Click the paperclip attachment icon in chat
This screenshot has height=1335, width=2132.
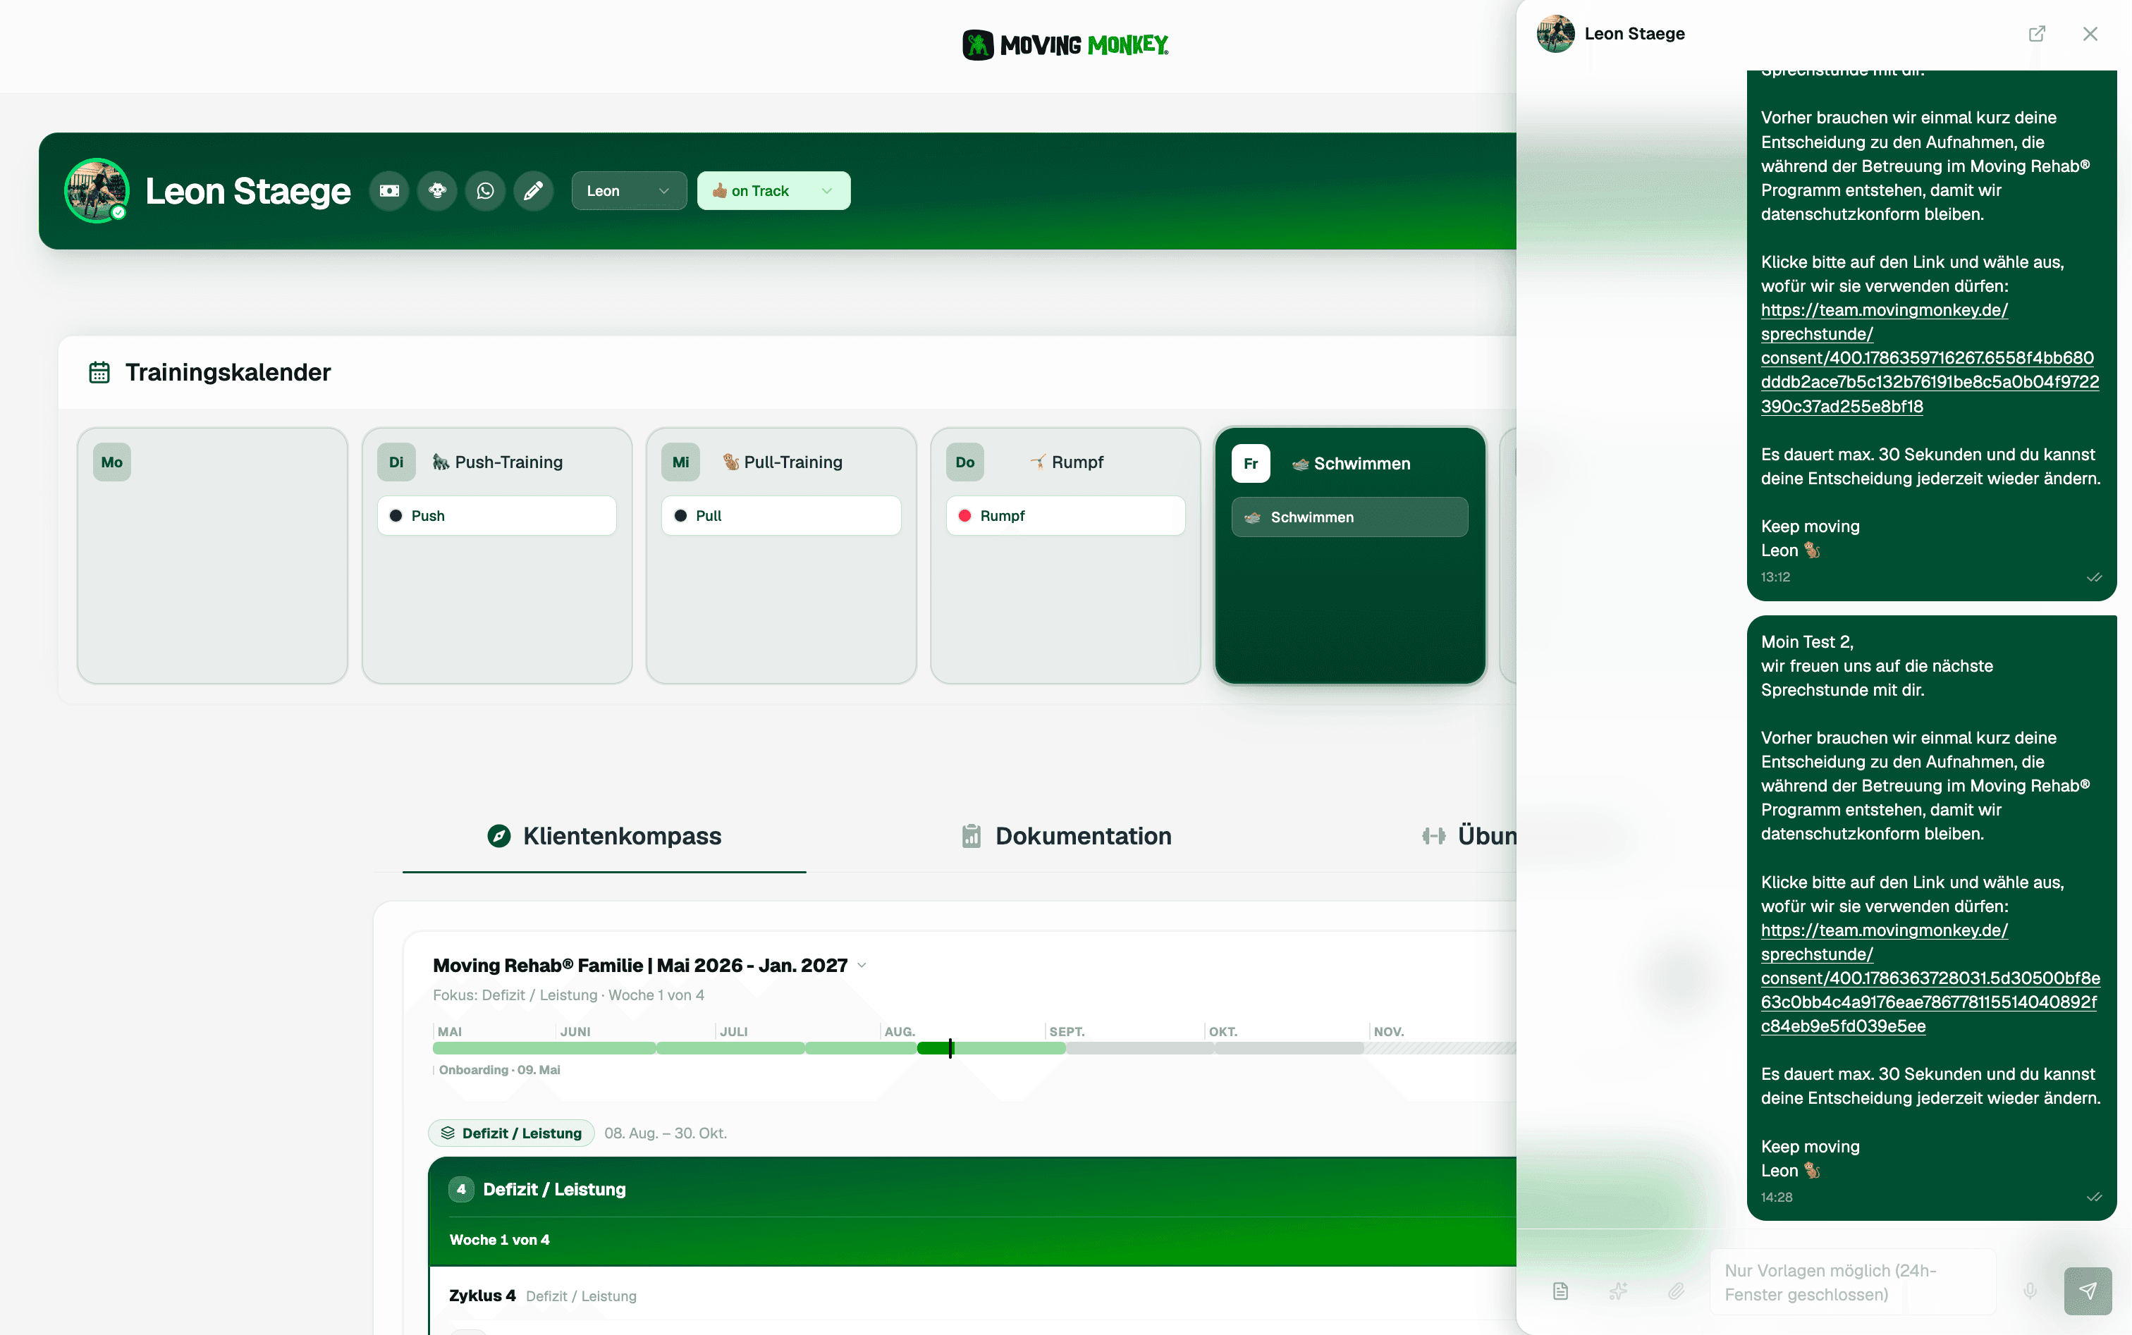tap(1677, 1291)
